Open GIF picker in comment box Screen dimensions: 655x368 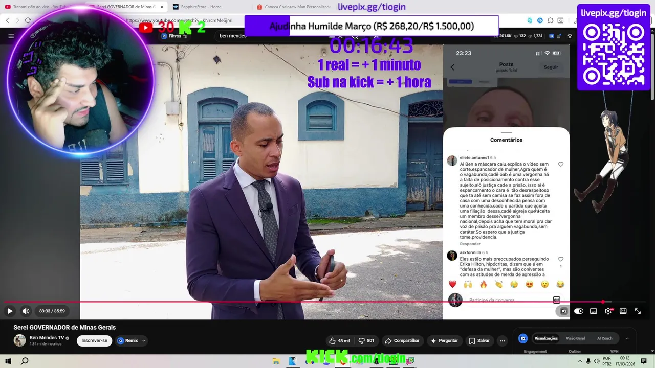556,300
